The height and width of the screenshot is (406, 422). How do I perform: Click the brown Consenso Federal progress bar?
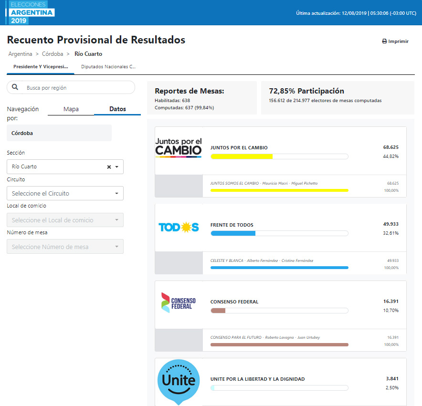click(279, 311)
